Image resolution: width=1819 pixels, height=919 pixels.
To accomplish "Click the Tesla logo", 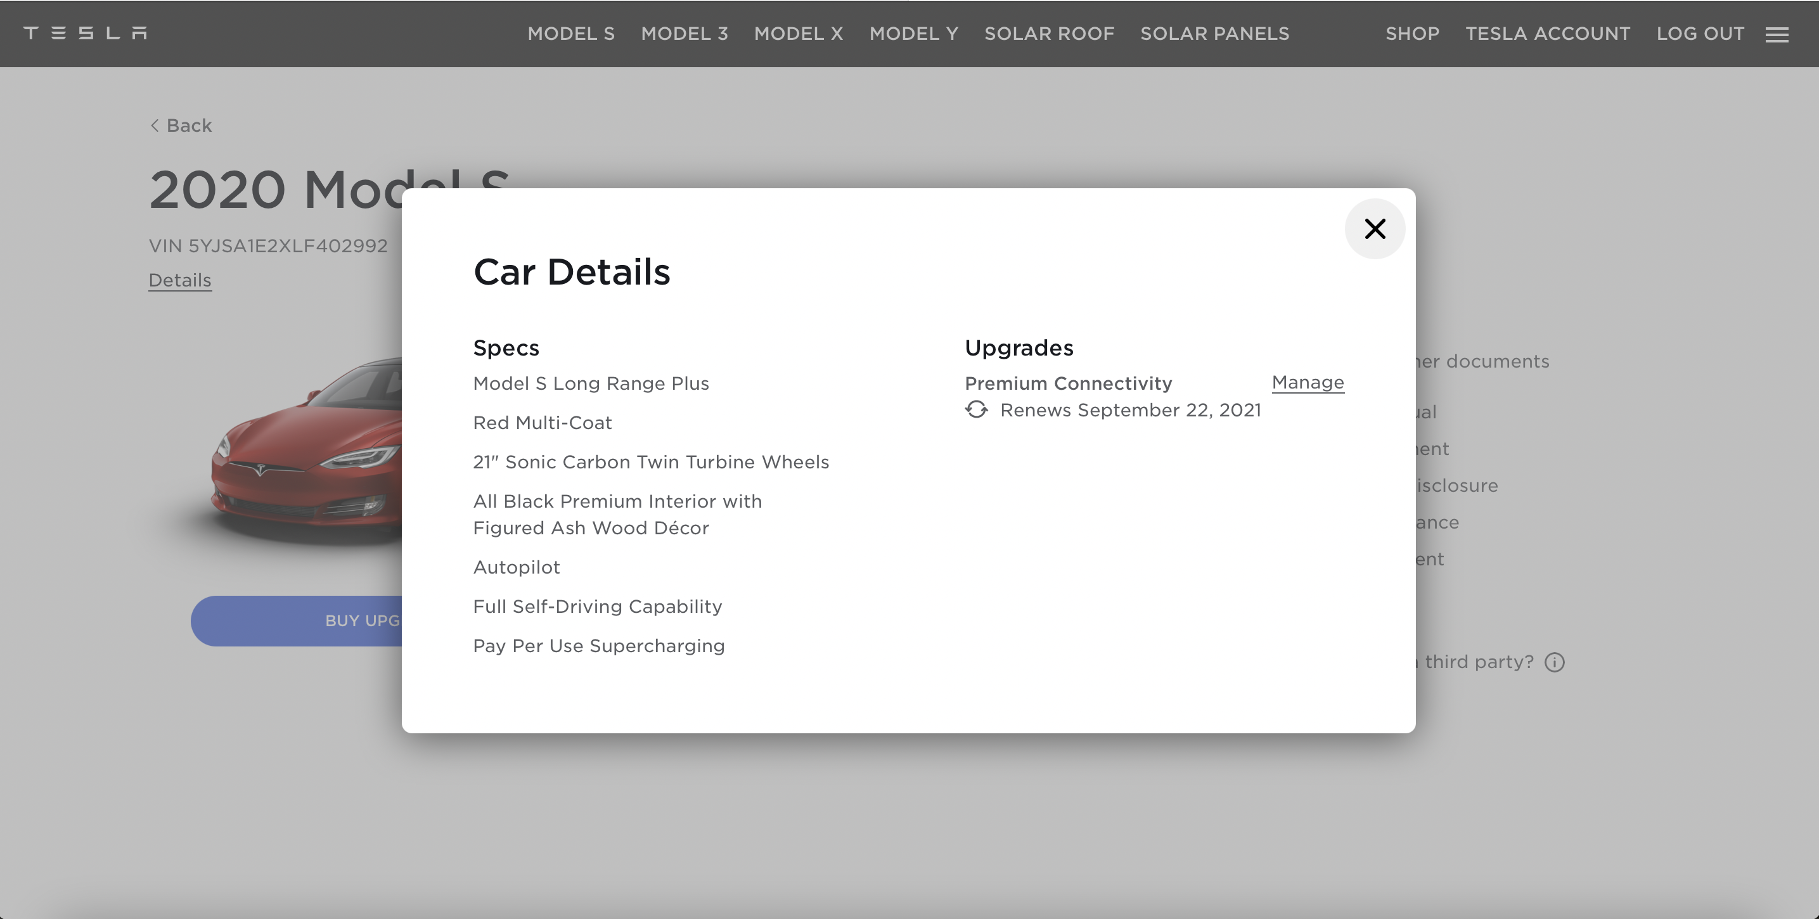I will [x=86, y=33].
